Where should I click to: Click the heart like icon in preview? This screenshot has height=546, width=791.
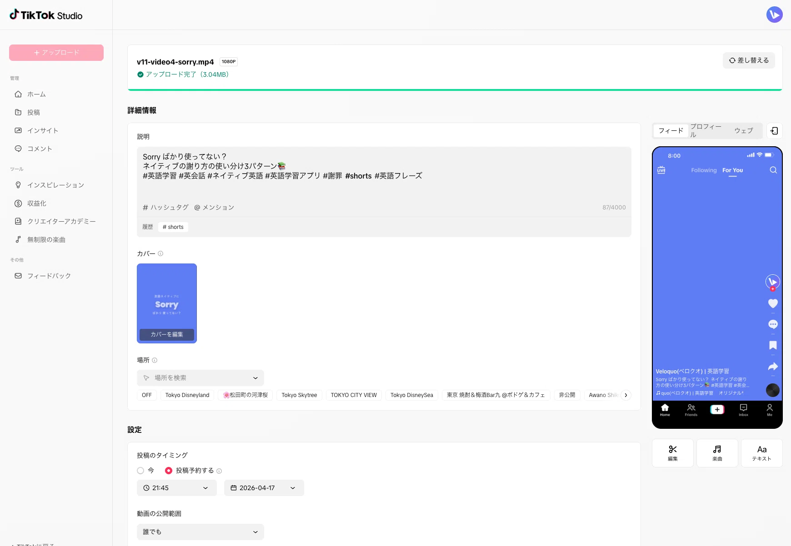click(x=773, y=303)
